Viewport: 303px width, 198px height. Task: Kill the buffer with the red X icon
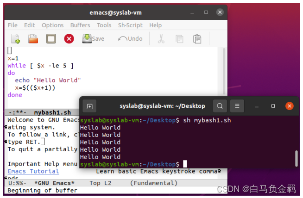click(69, 39)
